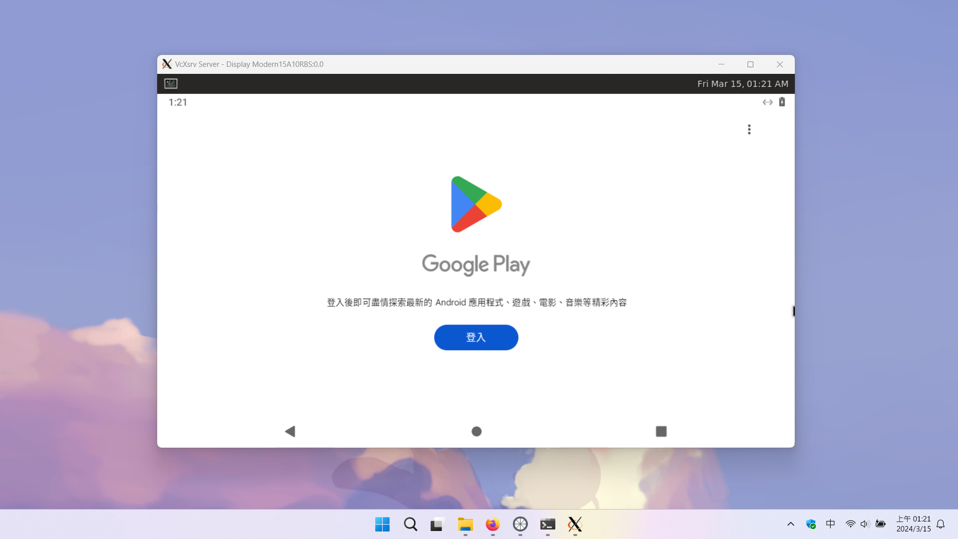Launch Firefox from the taskbar
The width and height of the screenshot is (958, 539).
click(492, 525)
